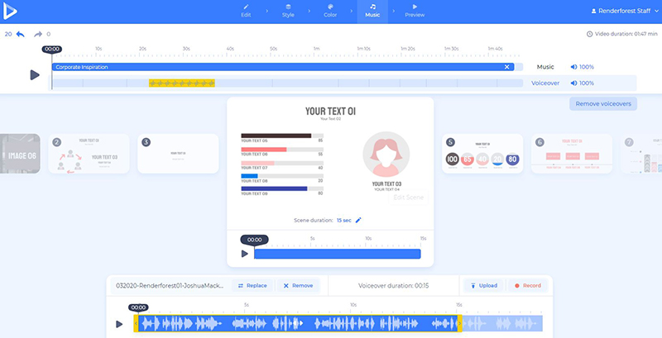Toggle Music volume speaker icon

click(574, 67)
